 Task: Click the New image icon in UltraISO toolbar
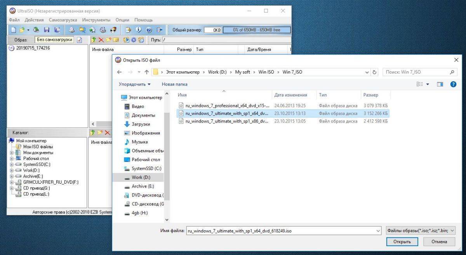coord(13,30)
